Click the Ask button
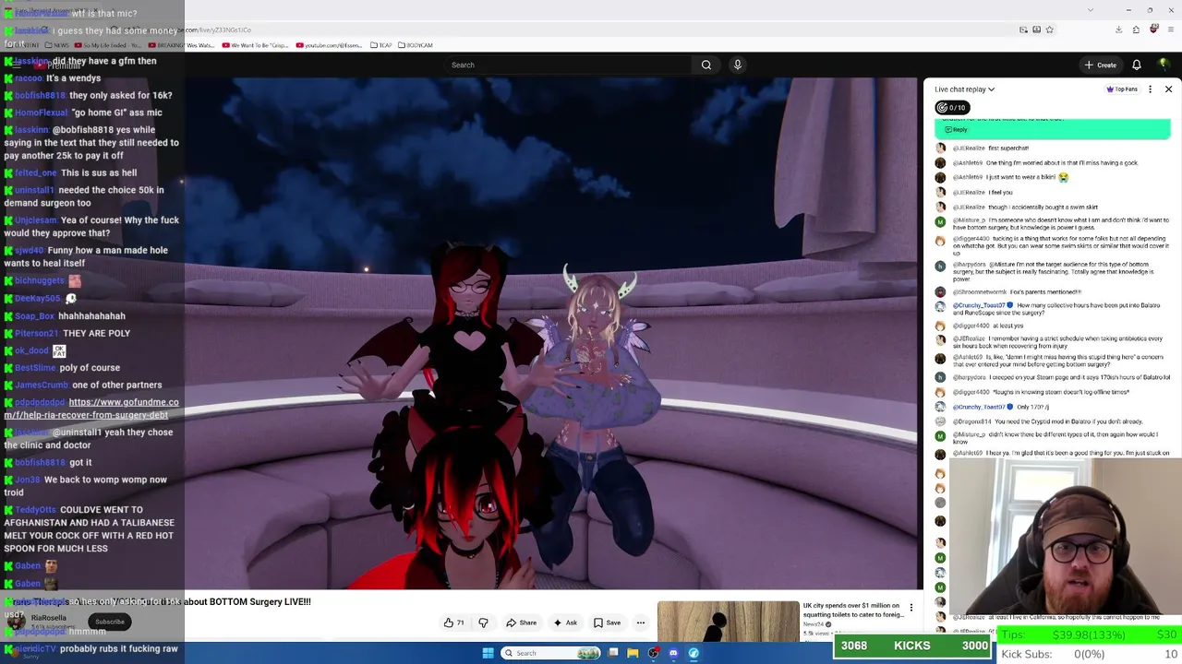Screen dimensions: 1182x664 coord(564,622)
